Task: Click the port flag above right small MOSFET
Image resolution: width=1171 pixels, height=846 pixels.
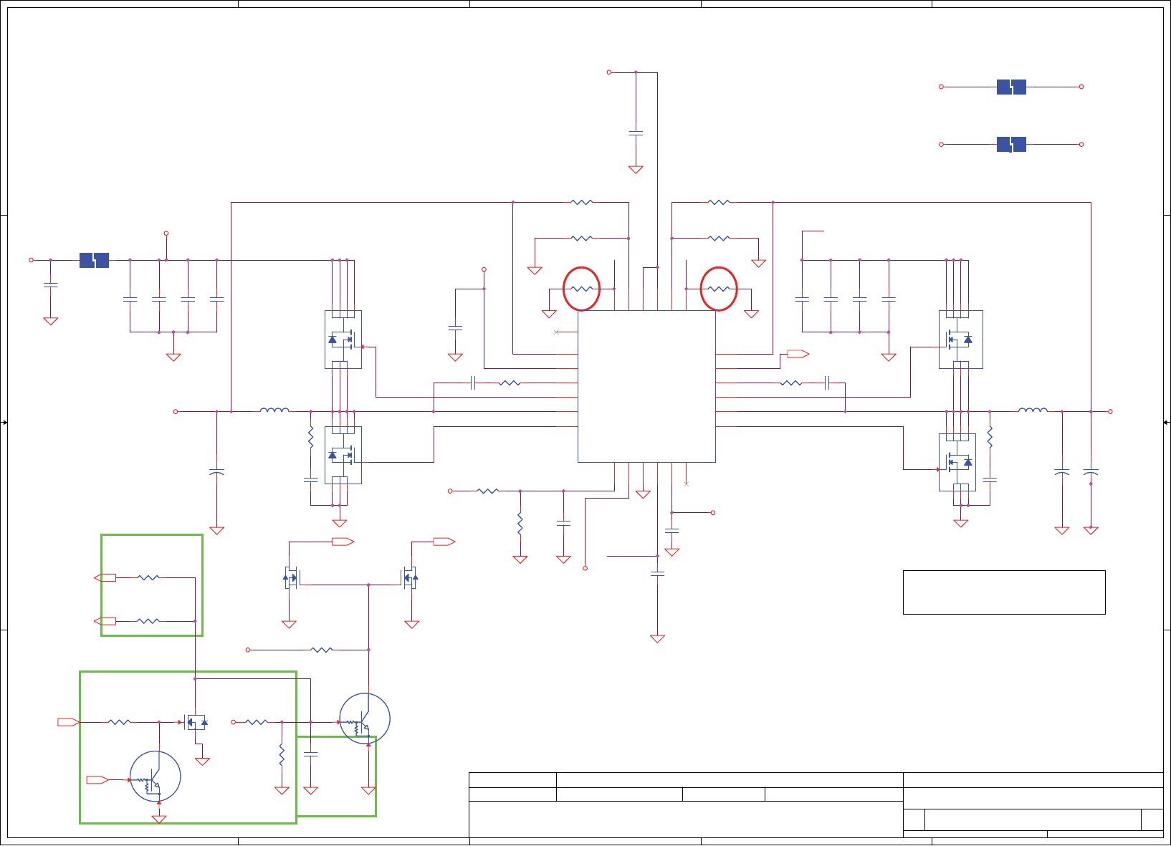Action: click(x=444, y=542)
